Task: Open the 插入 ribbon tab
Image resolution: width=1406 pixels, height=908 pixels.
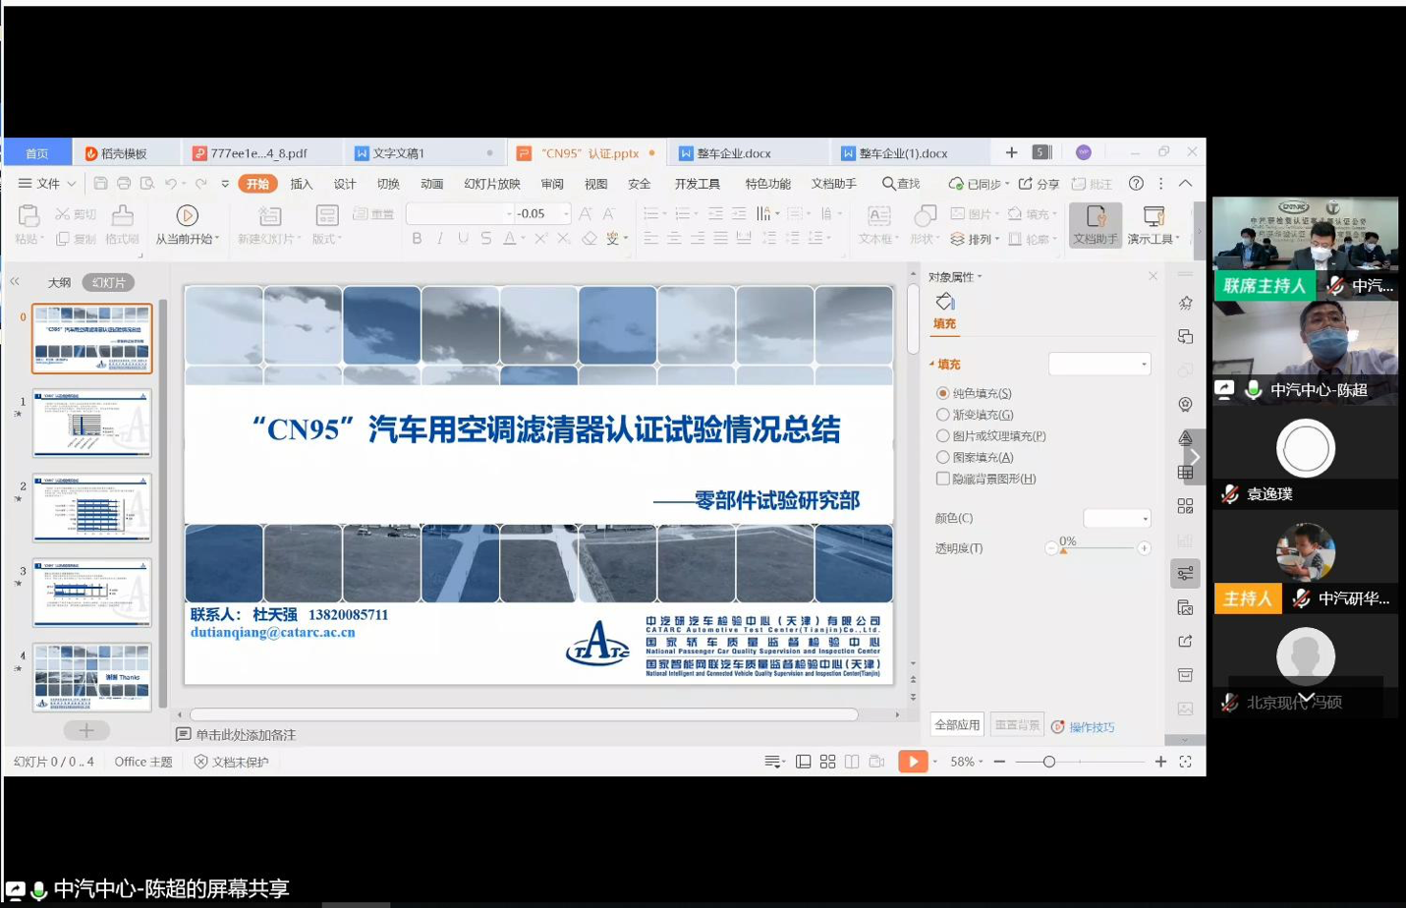Action: (x=301, y=184)
